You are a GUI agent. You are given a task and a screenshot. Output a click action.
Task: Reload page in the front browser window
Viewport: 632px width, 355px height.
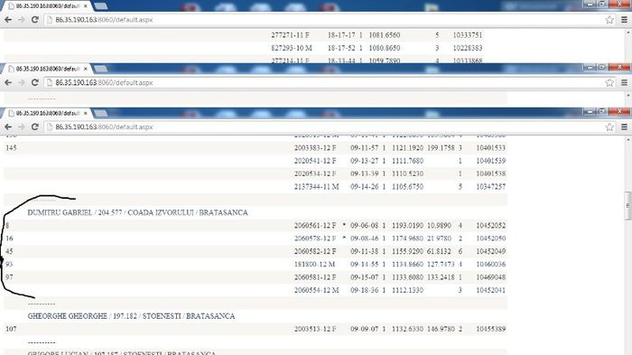35,127
